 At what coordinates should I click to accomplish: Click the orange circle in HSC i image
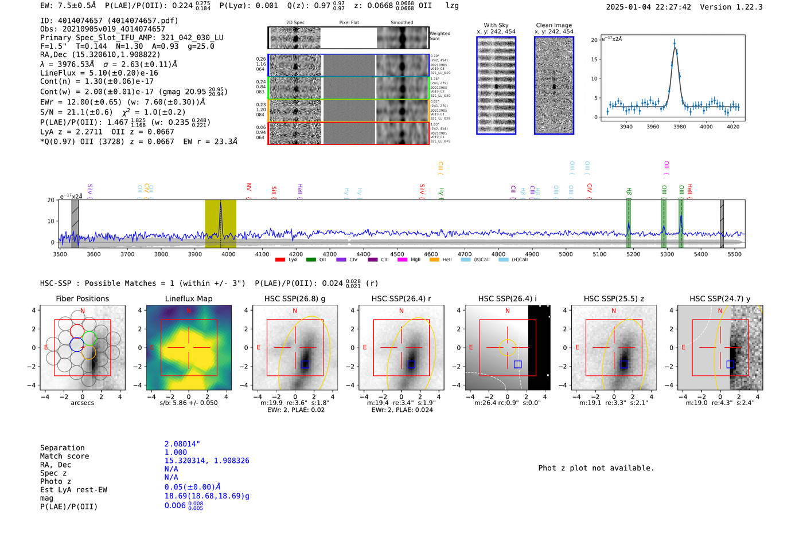[508, 348]
